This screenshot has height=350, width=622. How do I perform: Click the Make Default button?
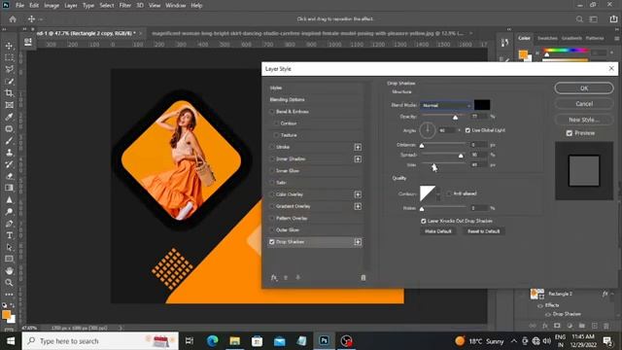[x=438, y=231]
